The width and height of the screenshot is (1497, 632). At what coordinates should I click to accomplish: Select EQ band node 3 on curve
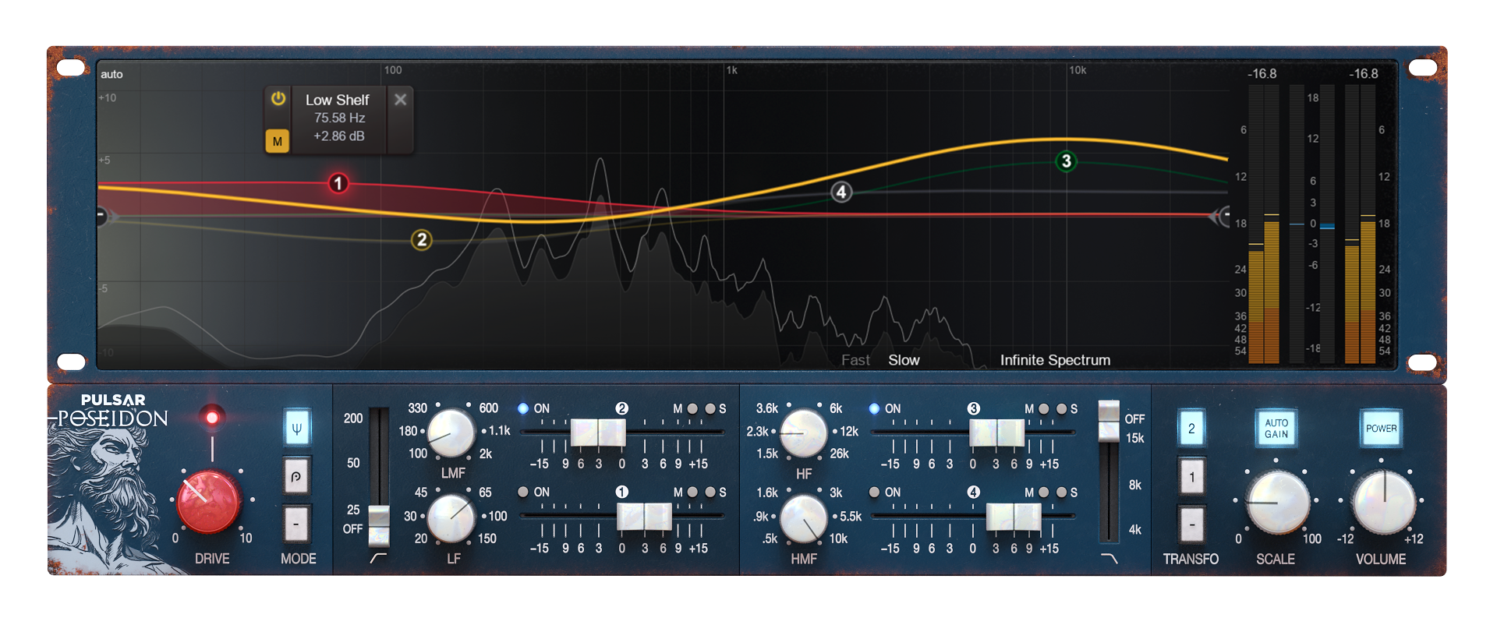click(x=1066, y=161)
